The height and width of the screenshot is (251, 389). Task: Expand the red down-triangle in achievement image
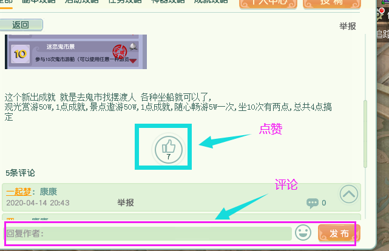pyautogui.click(x=133, y=61)
